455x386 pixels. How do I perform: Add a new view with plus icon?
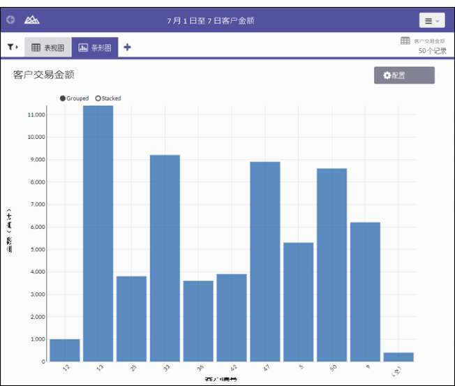tap(127, 47)
